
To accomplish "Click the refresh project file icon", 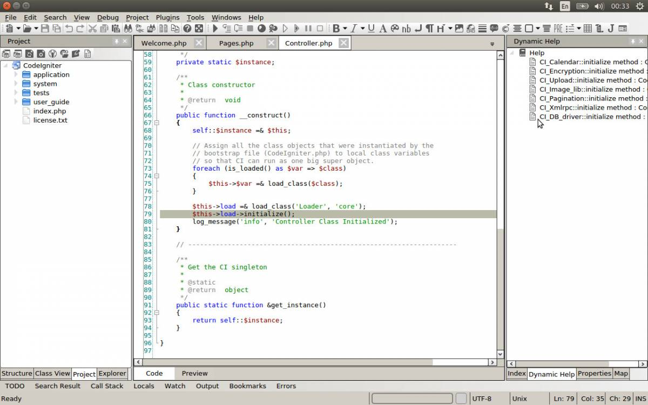I will pos(29,53).
